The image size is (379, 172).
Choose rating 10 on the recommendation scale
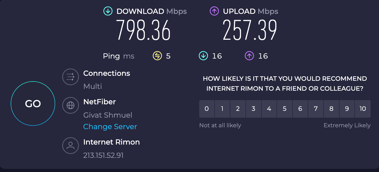(x=363, y=109)
